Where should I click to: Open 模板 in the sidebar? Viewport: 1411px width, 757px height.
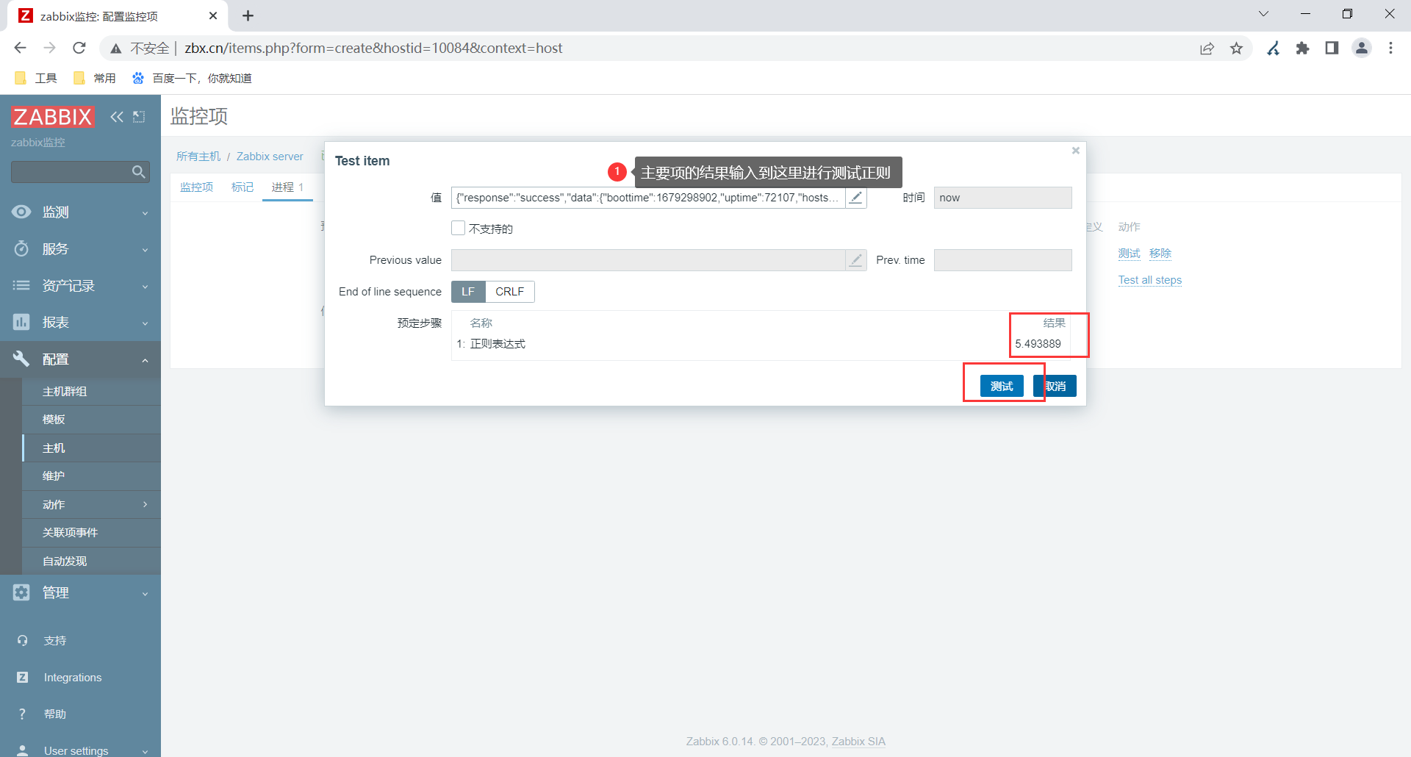pyautogui.click(x=91, y=420)
